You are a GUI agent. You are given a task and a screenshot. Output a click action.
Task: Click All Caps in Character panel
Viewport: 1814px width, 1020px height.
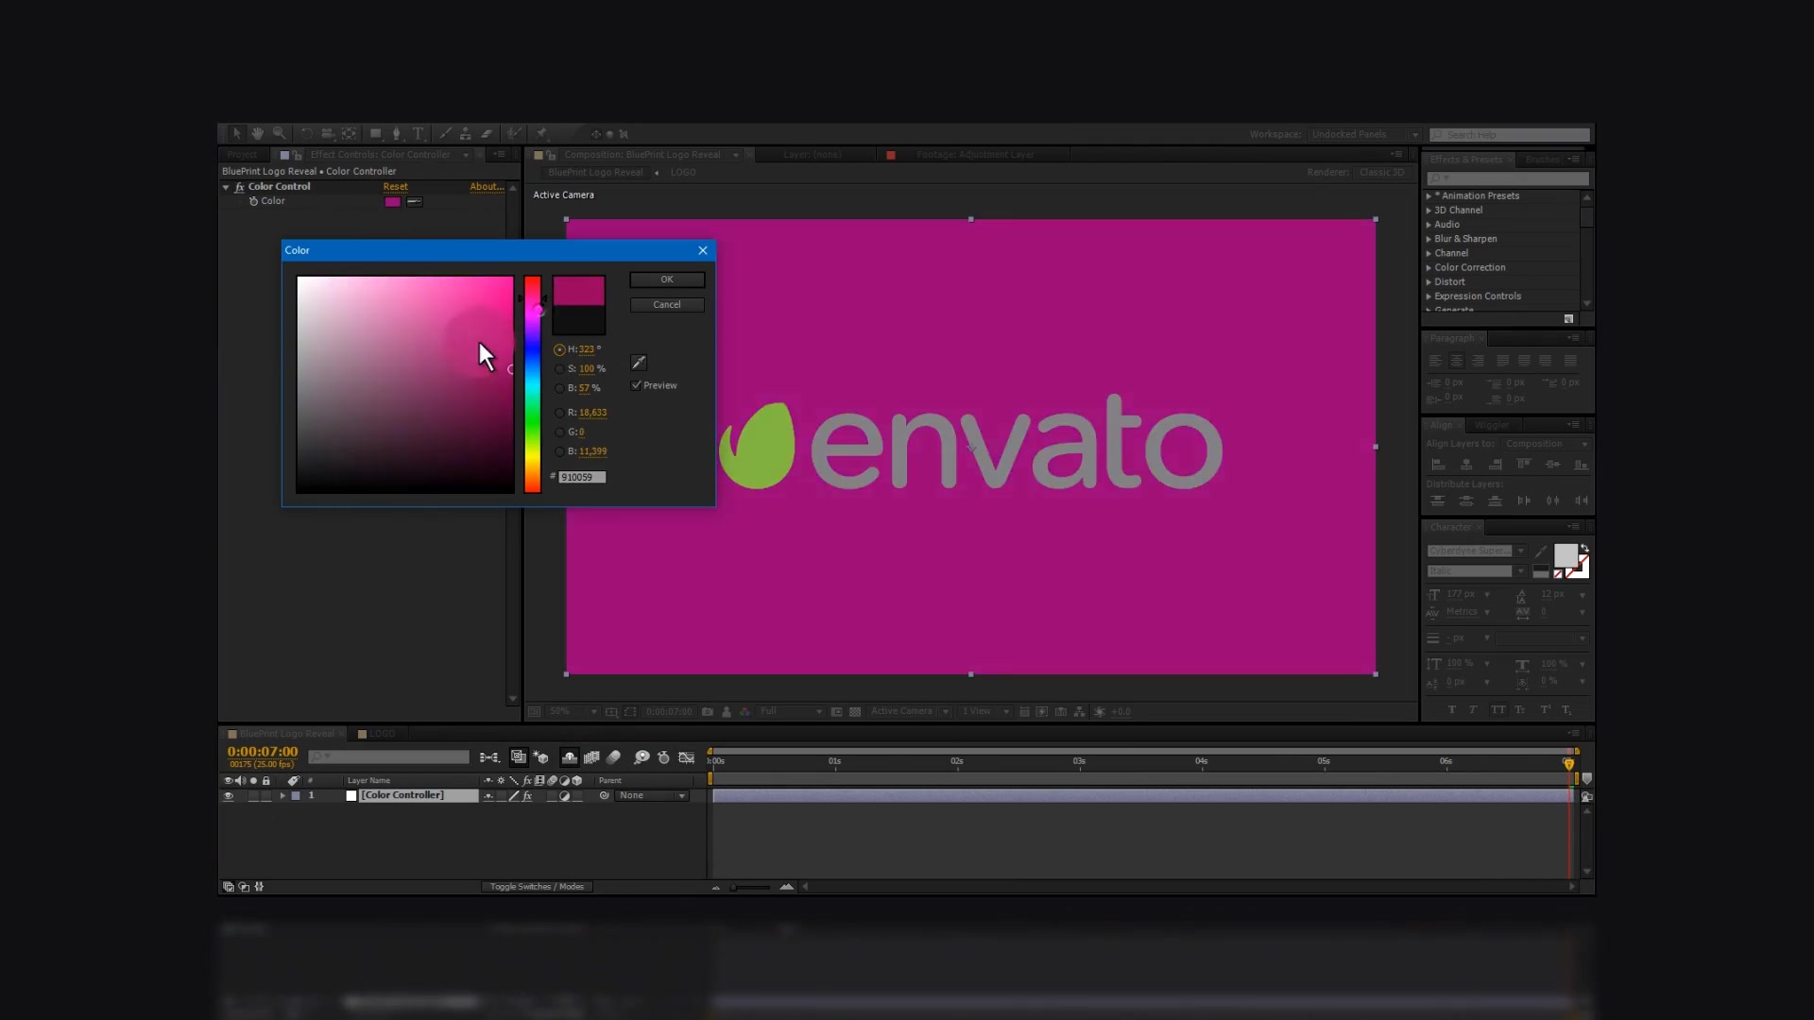point(1497,709)
